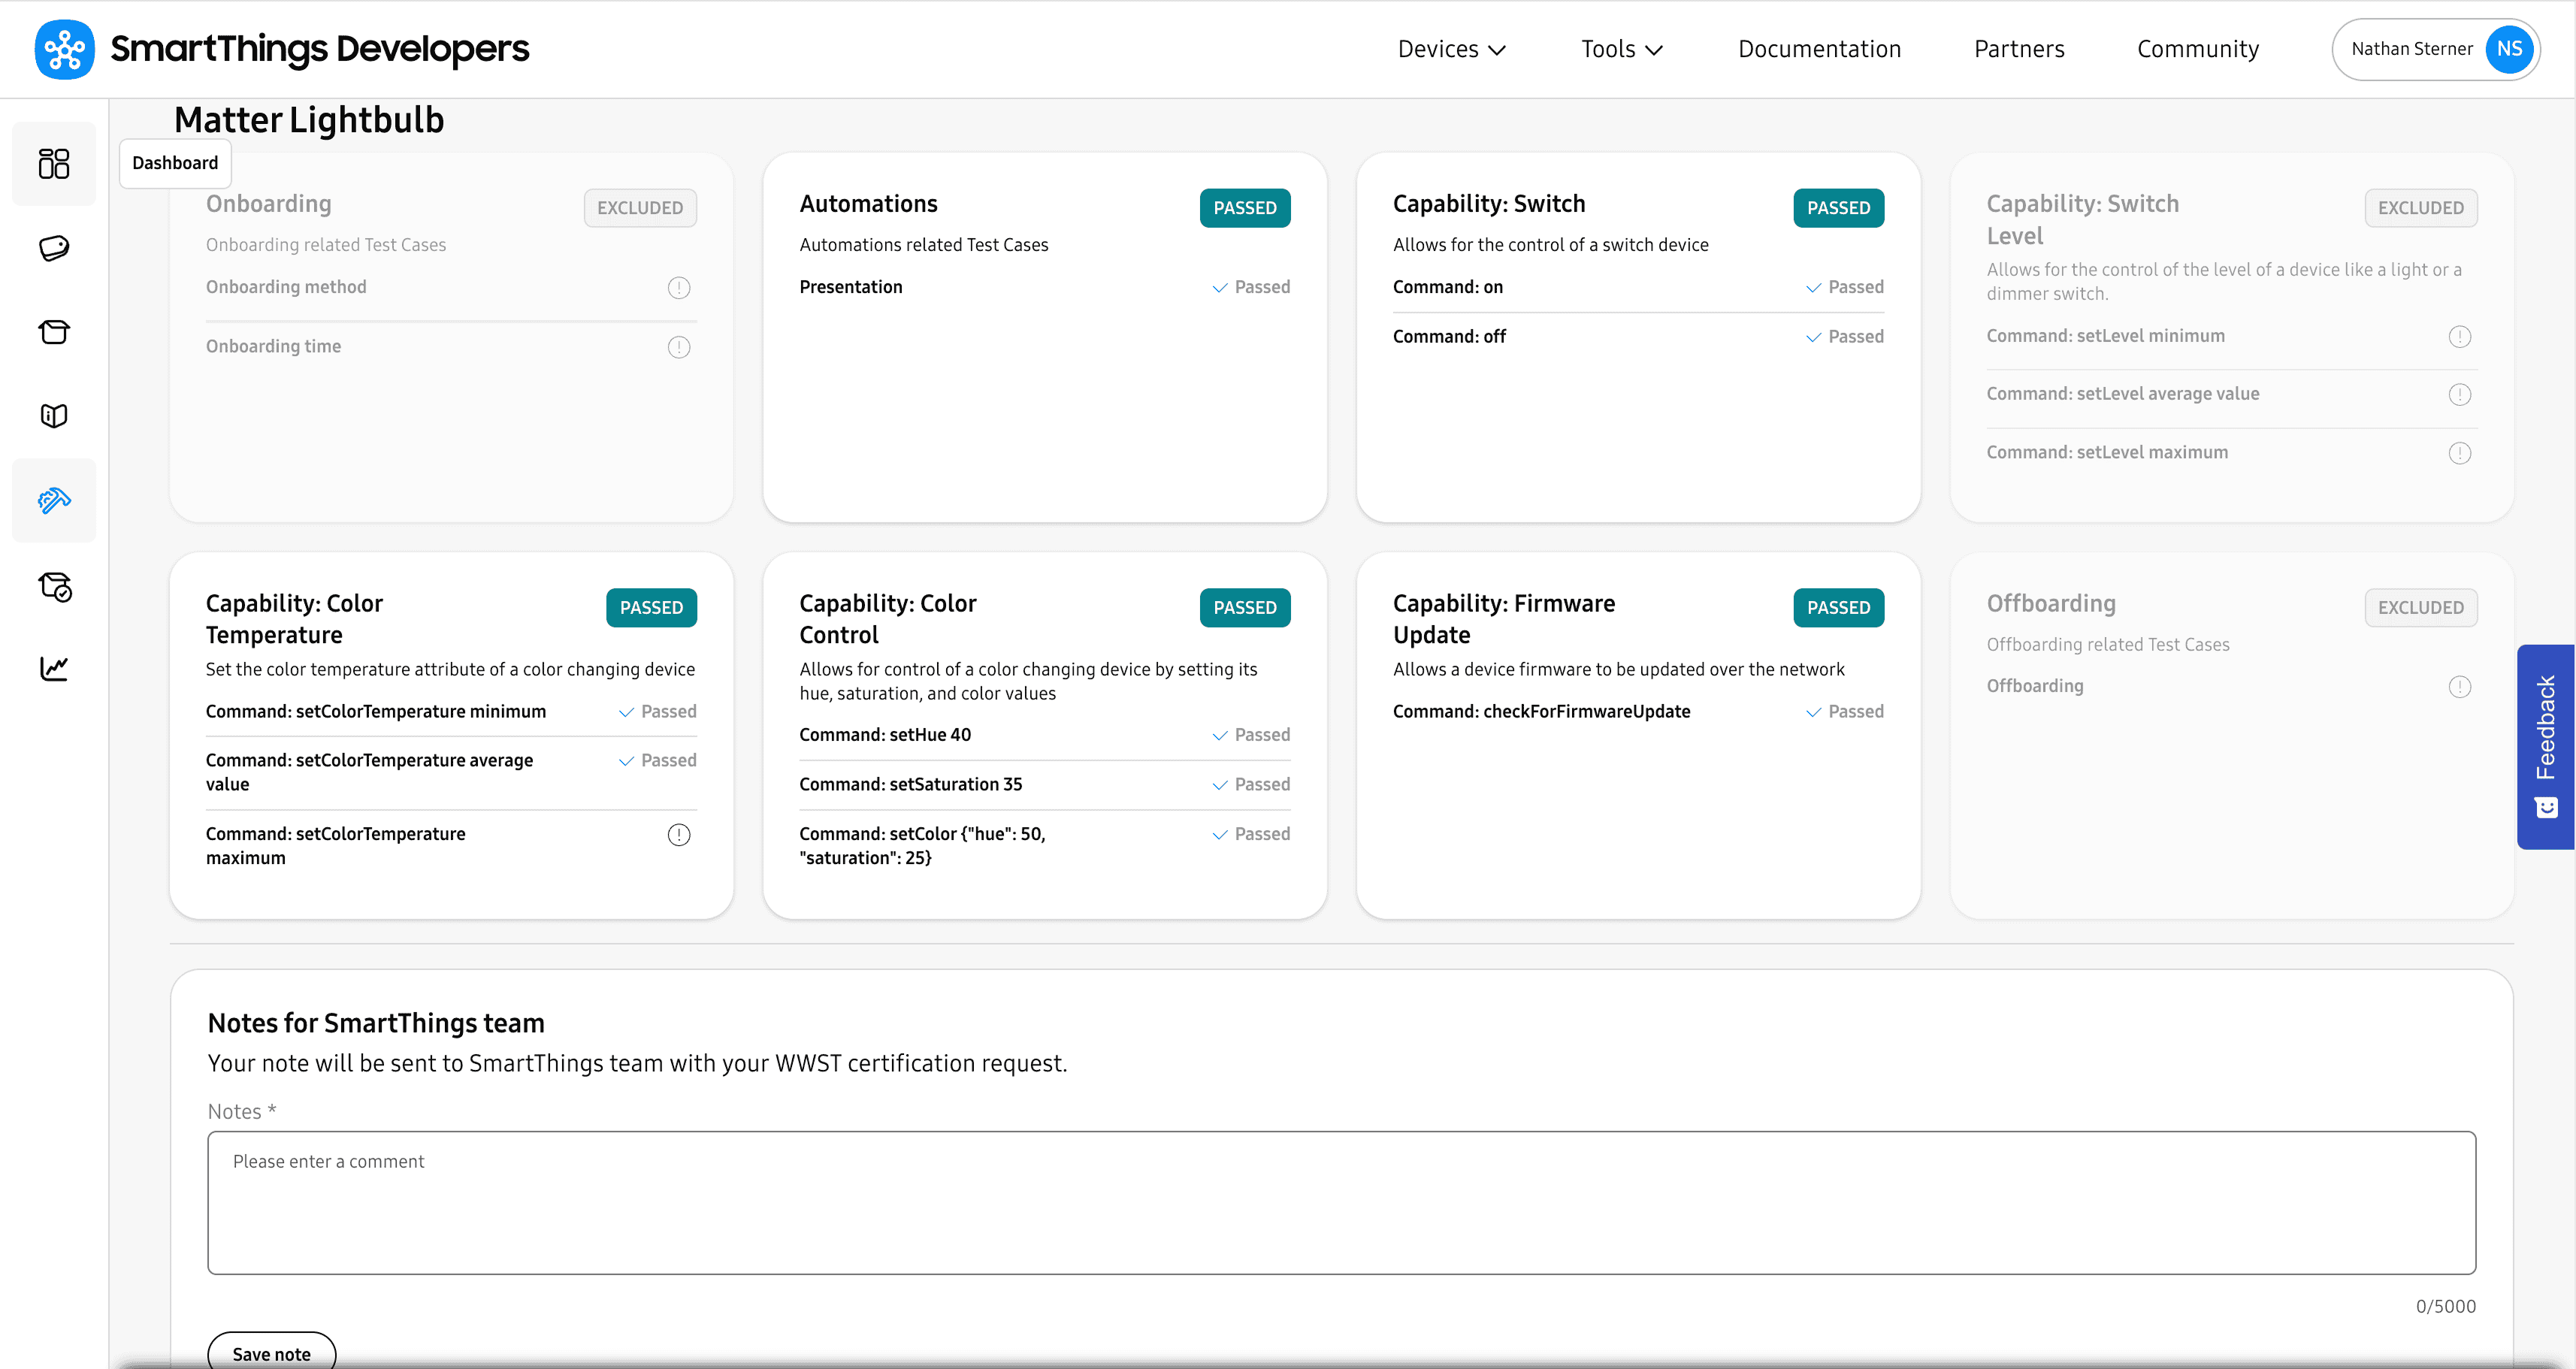The width and height of the screenshot is (2576, 1369).
Task: Select 'Command: checkForFirmwareUpdate' test row
Action: pos(1638,712)
